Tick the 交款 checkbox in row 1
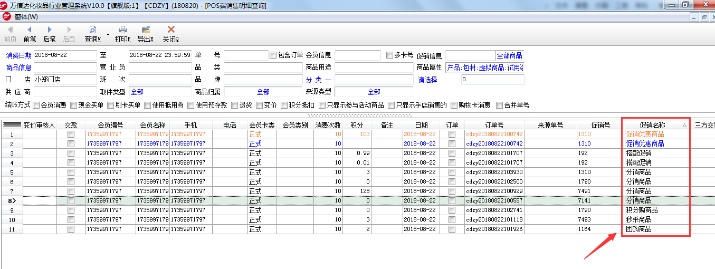The width and height of the screenshot is (715, 269). [x=71, y=134]
